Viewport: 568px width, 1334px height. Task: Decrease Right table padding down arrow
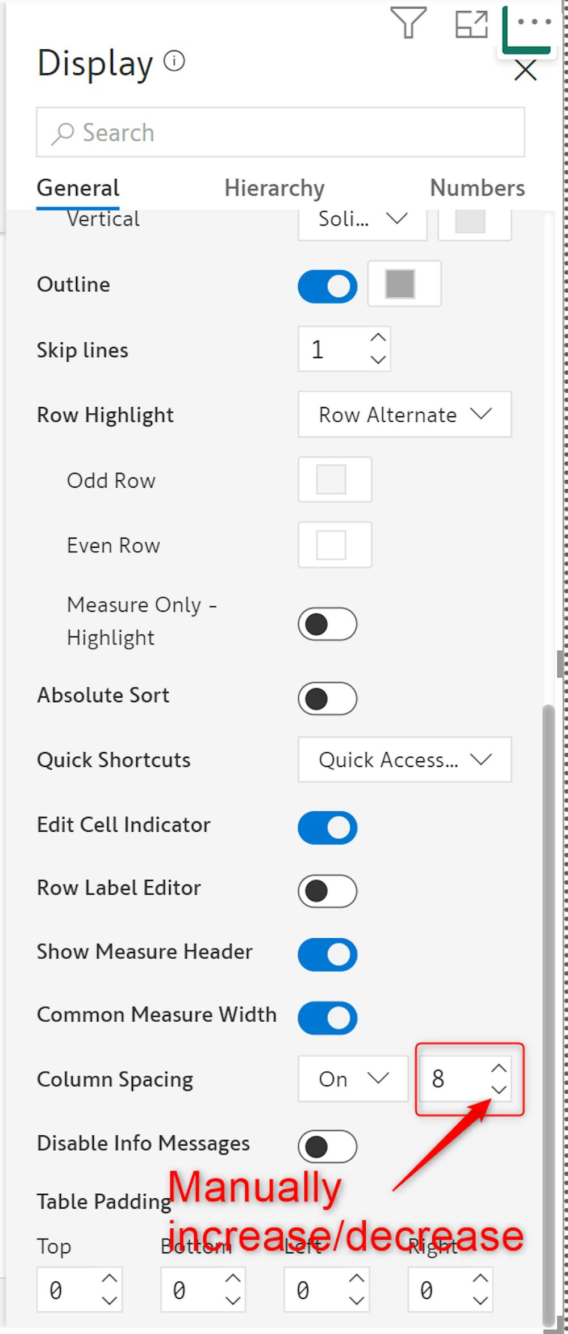(x=481, y=1301)
